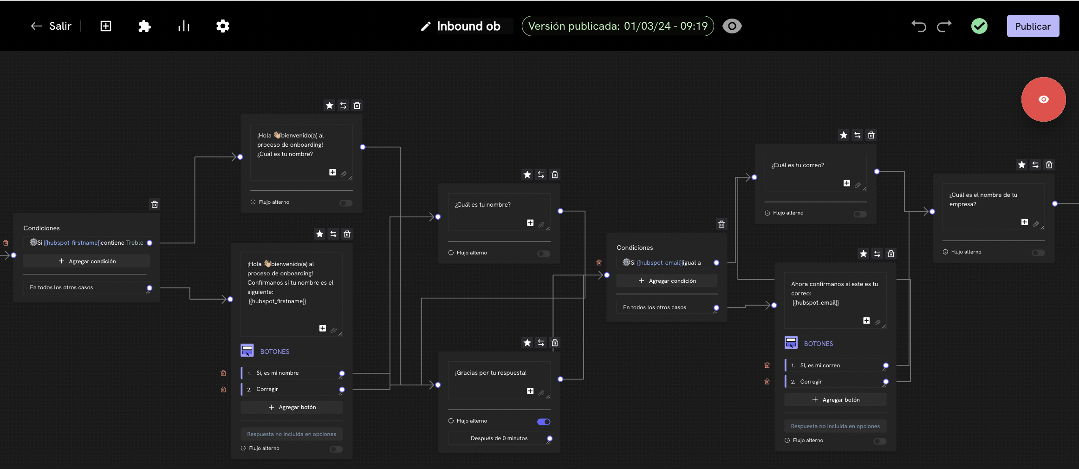Toggle Flujo alterno on welcome name question block
The image size is (1079, 469).
(346, 203)
